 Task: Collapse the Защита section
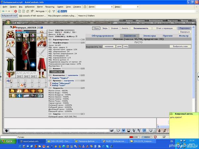50,114
